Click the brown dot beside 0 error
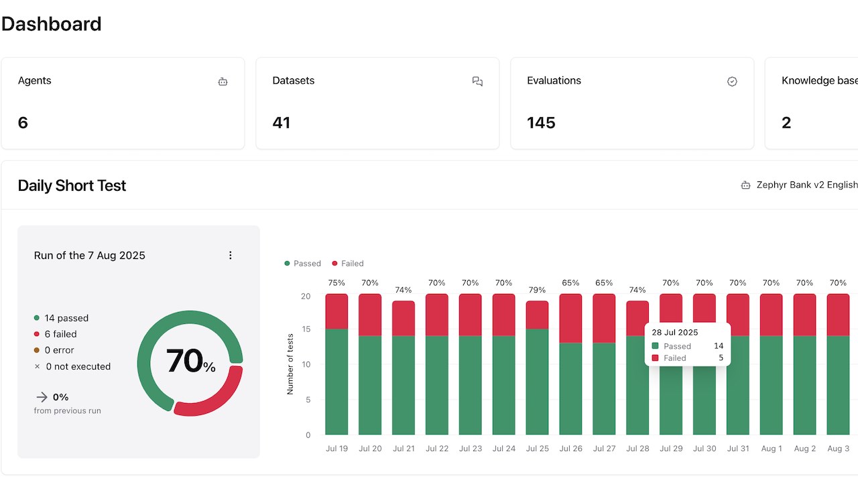 click(37, 350)
